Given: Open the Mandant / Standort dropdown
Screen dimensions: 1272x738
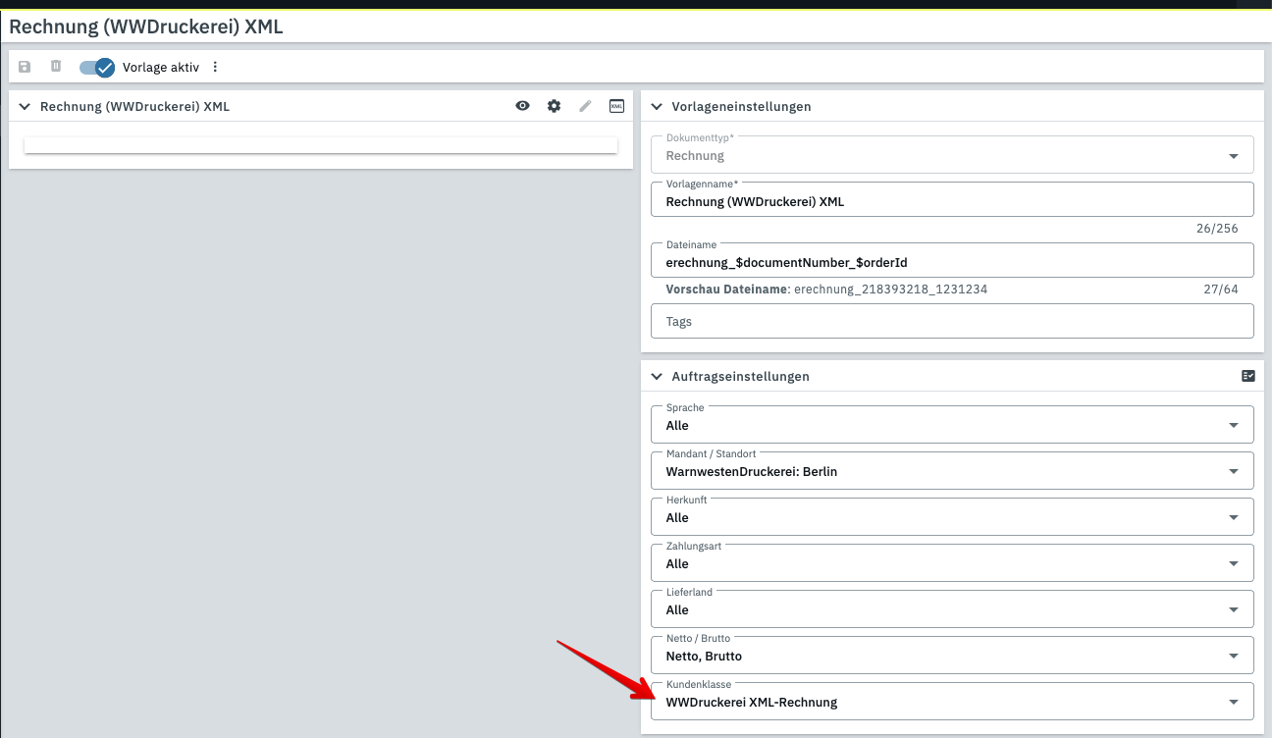Looking at the screenshot, I should point(952,470).
